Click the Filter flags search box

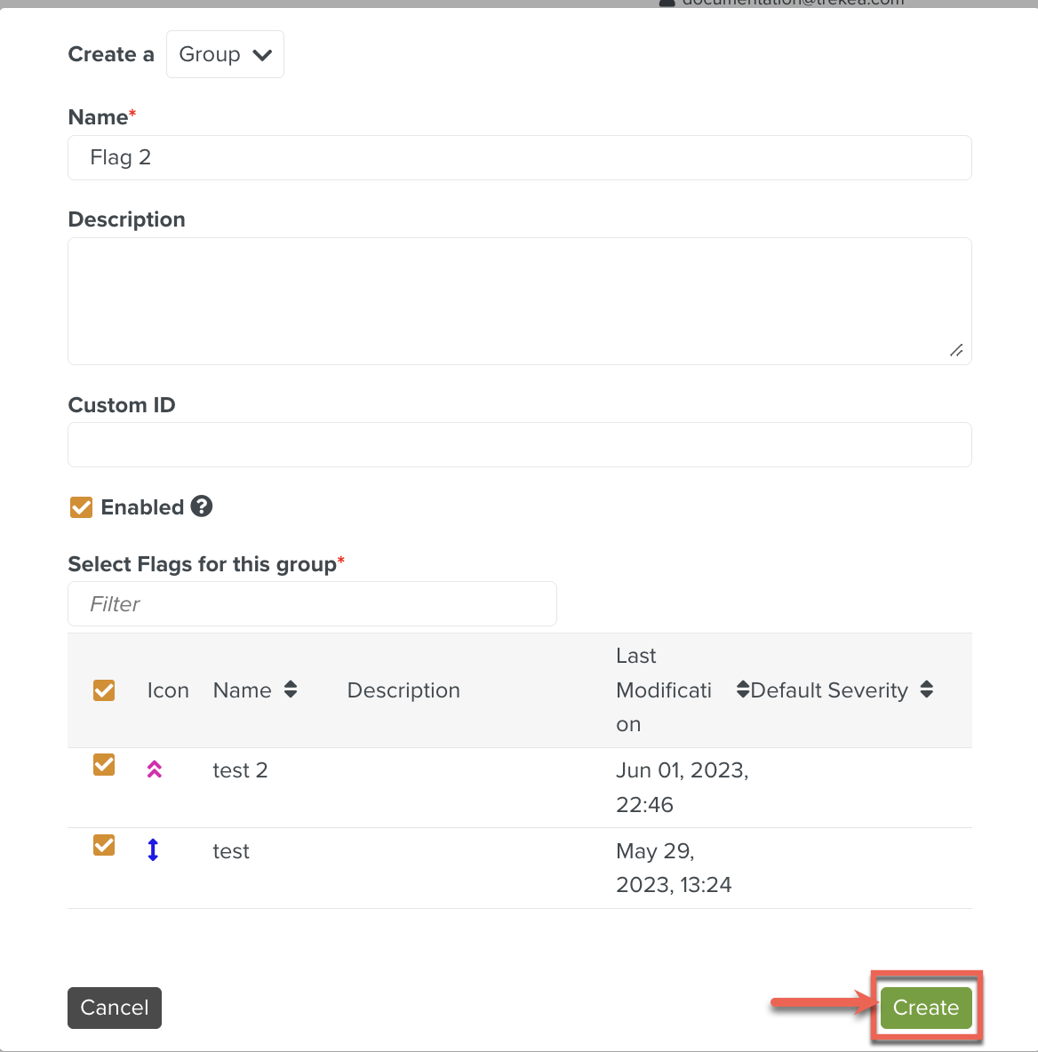[x=312, y=604]
